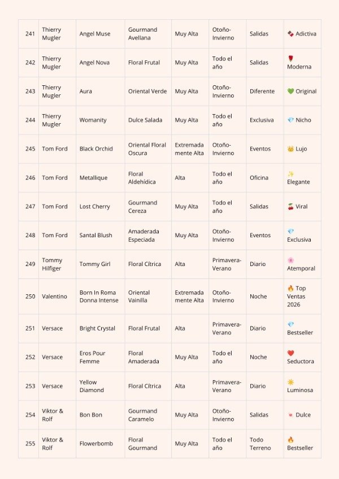The width and height of the screenshot is (339, 479).
Task: Click the rose emoji above Moderna
Action: (290, 58)
